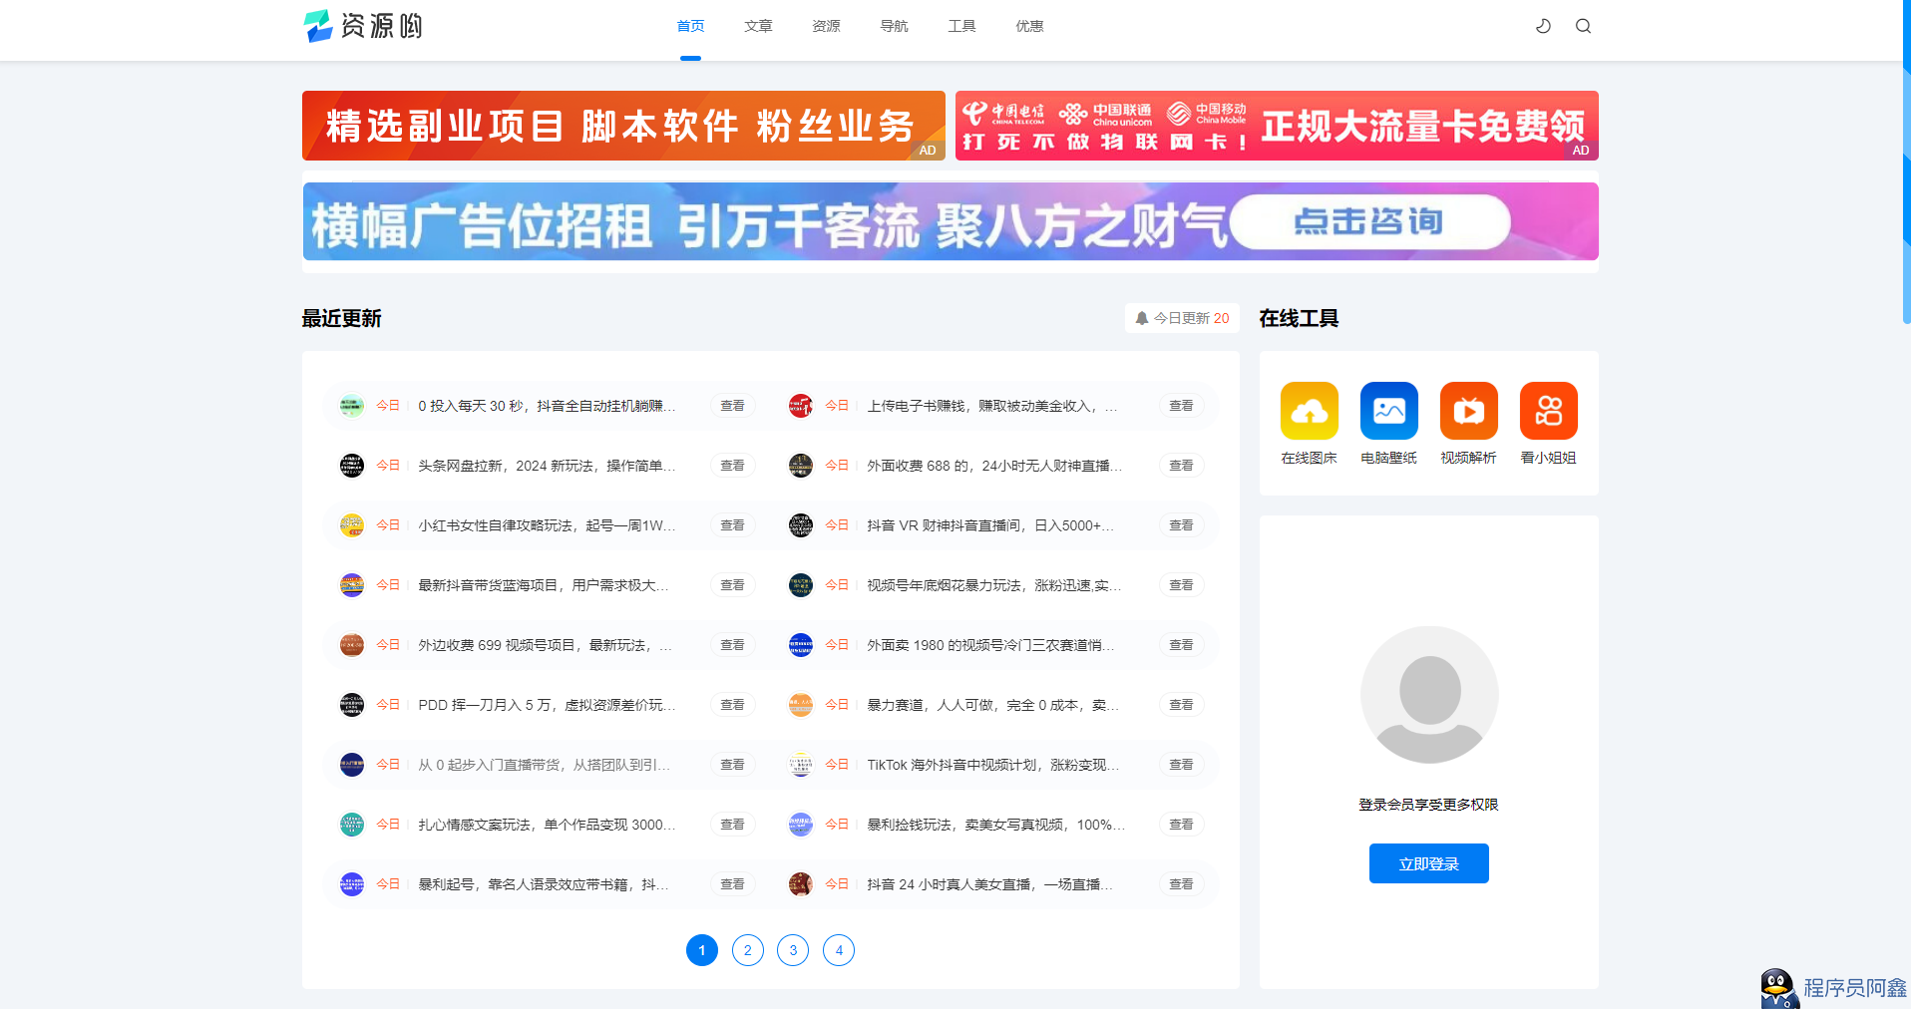Click avatar beside 上传电子书赚钱 post

pos(801,406)
